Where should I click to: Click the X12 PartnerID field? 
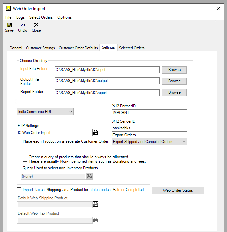tap(150, 113)
